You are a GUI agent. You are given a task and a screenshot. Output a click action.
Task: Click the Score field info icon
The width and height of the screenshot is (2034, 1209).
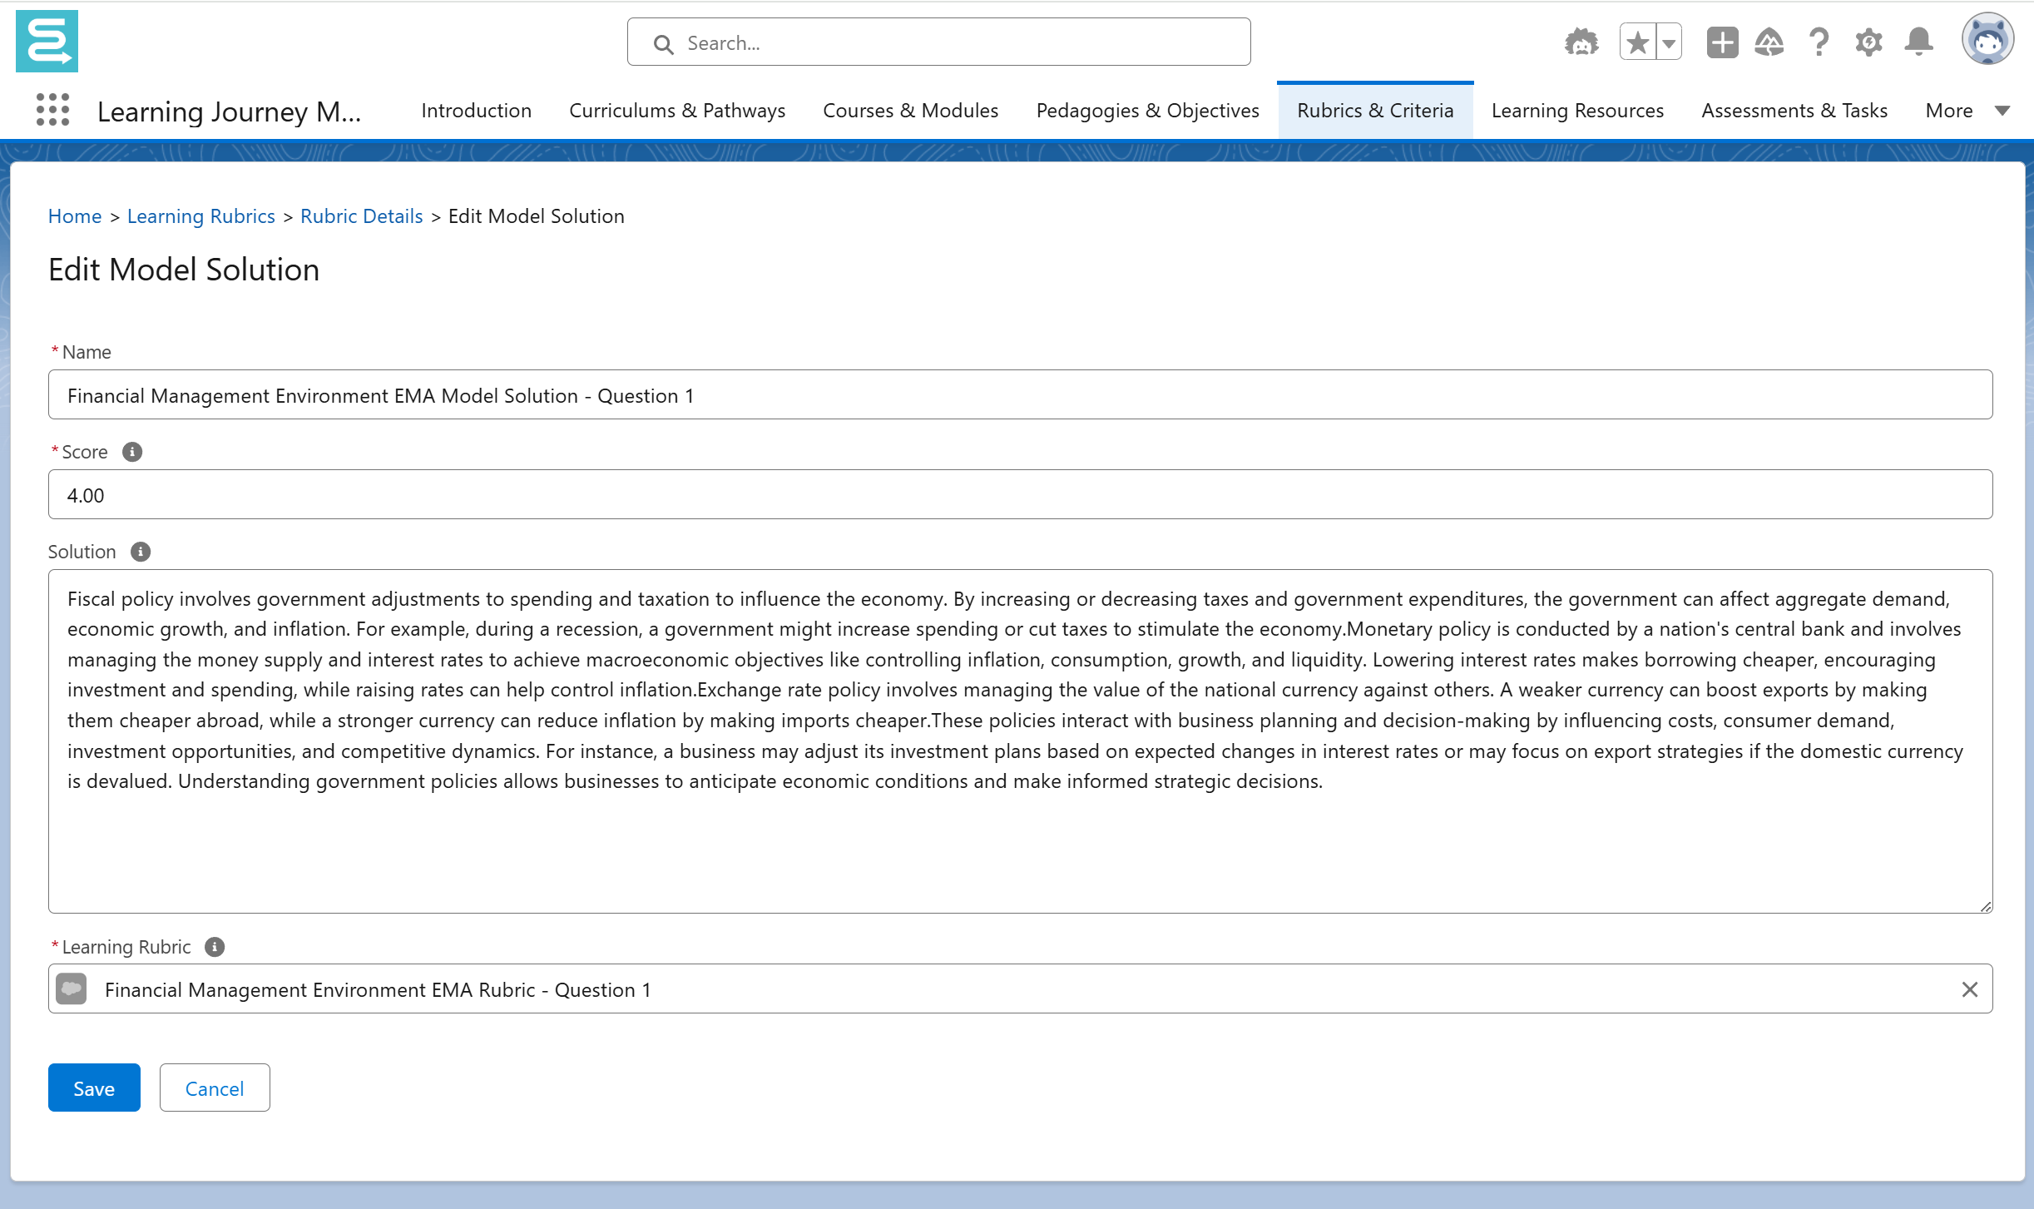click(132, 452)
